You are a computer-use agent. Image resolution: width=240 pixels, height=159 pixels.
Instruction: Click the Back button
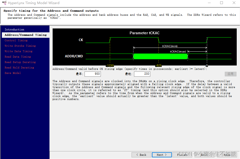[x=141, y=155]
